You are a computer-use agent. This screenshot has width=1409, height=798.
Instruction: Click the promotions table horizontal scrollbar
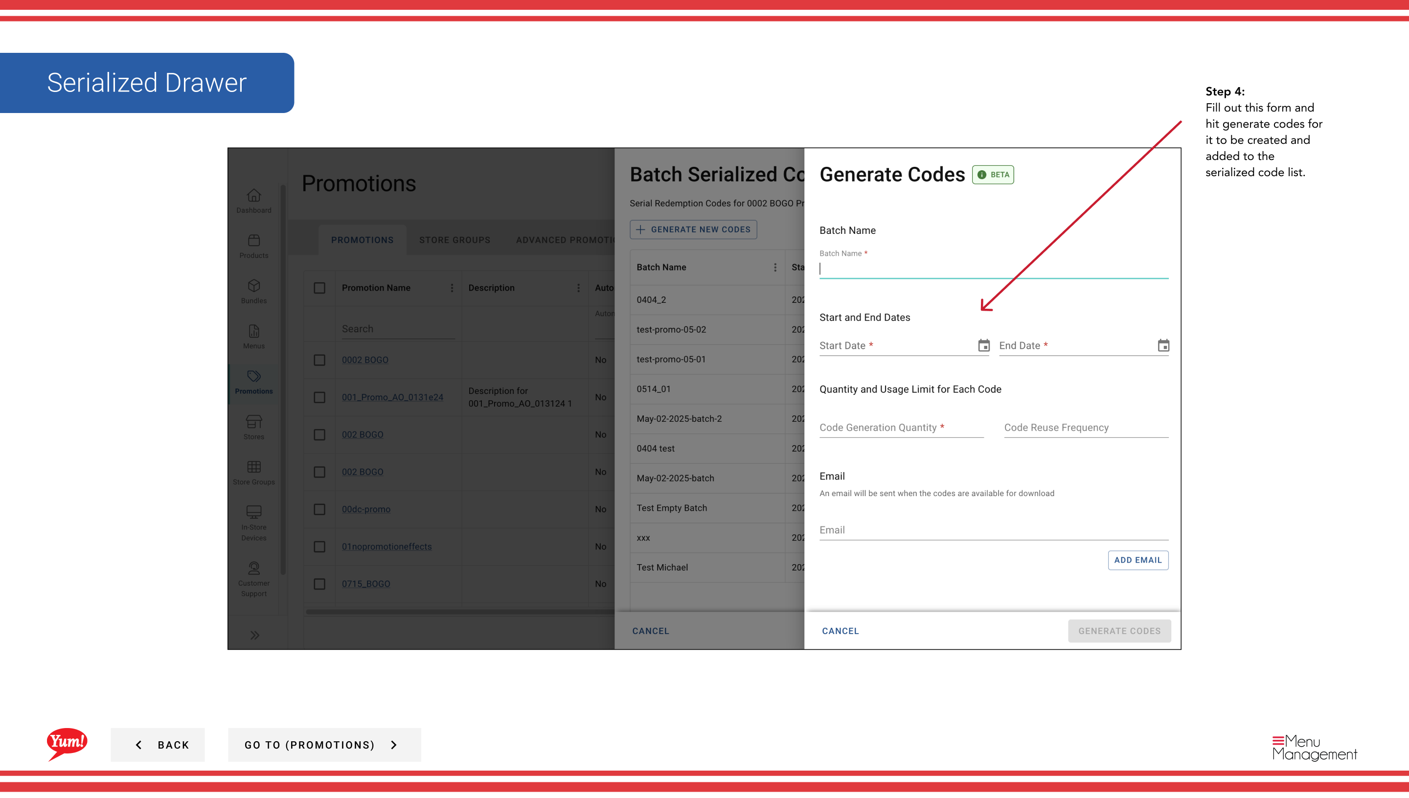coord(459,611)
